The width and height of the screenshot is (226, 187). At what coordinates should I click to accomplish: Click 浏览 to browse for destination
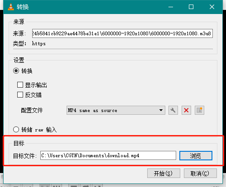[x=196, y=155]
